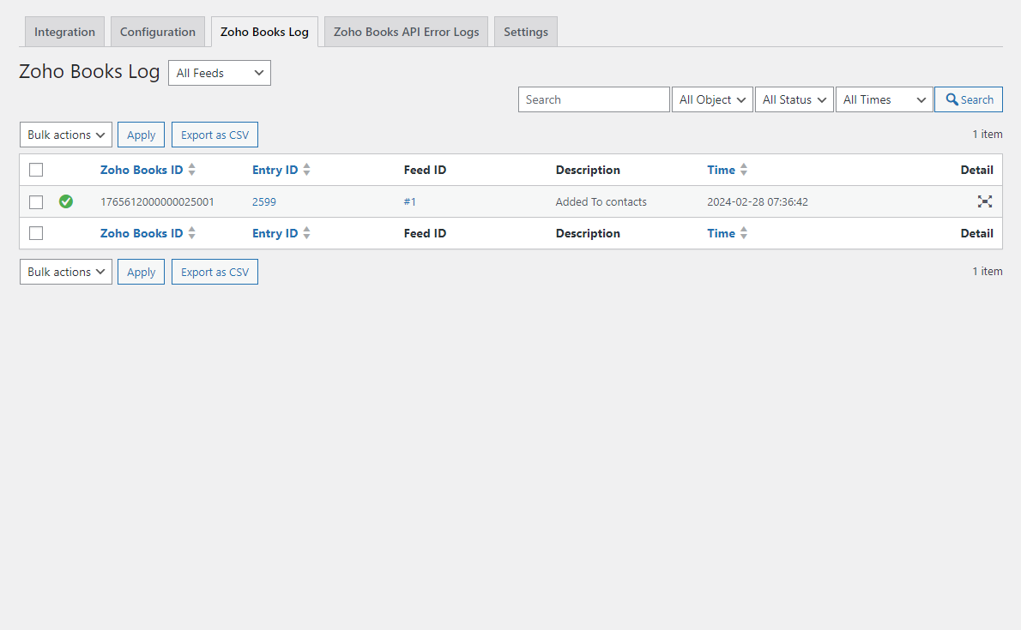Sort by Entry ID arrows in footer header

pyautogui.click(x=306, y=233)
